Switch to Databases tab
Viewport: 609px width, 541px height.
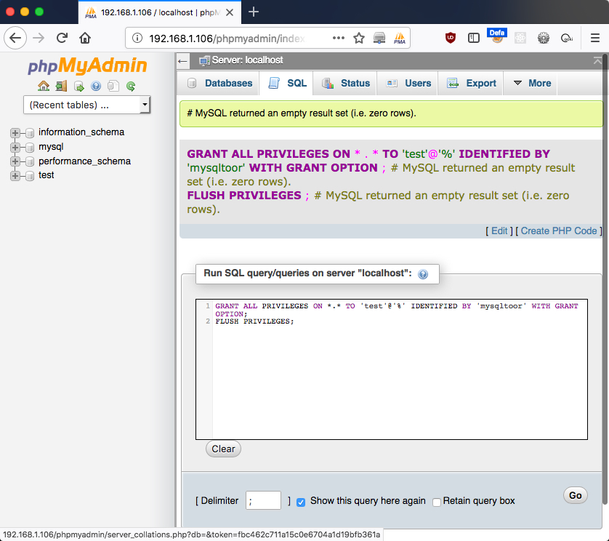(x=219, y=83)
